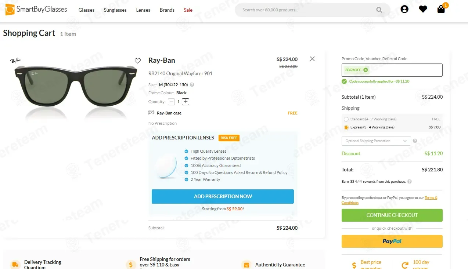Open the Glasses menu
Viewport: 468px width, 269px height.
tap(86, 10)
